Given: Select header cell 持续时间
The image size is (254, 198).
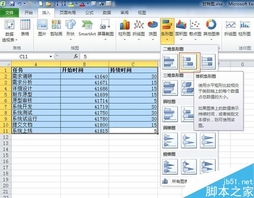Looking at the screenshot, I should (x=133, y=70).
